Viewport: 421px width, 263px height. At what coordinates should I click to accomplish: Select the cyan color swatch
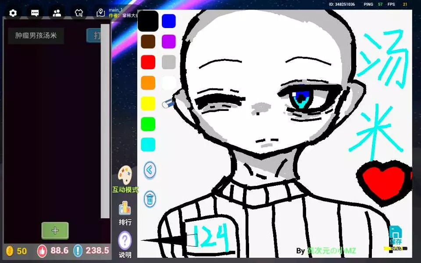(148, 145)
